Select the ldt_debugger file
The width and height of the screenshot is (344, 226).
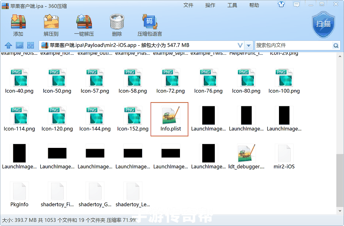point(246,157)
